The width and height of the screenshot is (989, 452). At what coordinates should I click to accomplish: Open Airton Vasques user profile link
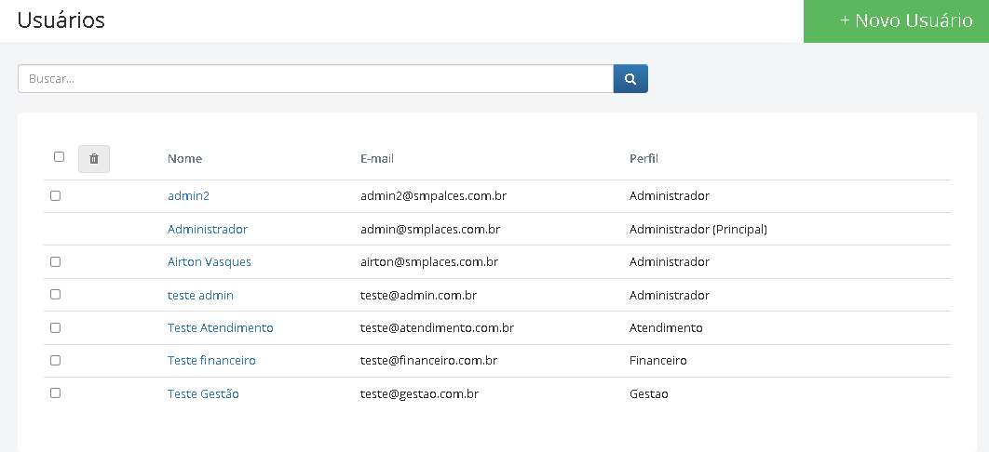pyautogui.click(x=210, y=262)
